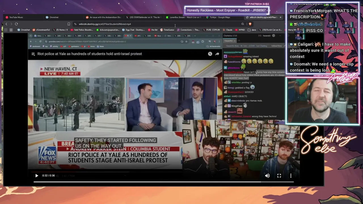This screenshot has height=204, width=363.
Task: Open the Fatal Police Shooting bookmark
Action: (82, 30)
